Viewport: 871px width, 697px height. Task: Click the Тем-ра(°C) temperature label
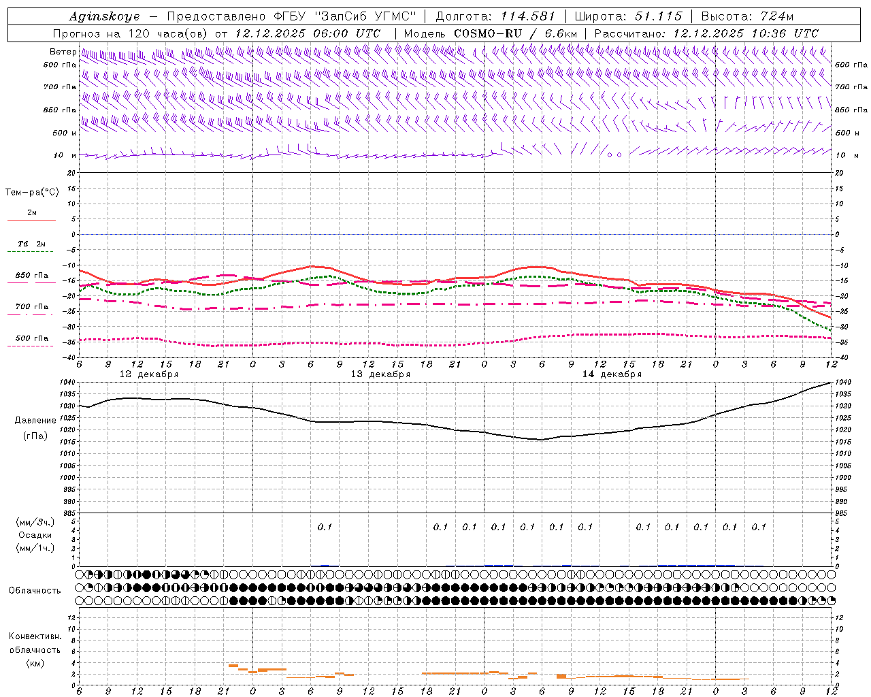click(32, 193)
